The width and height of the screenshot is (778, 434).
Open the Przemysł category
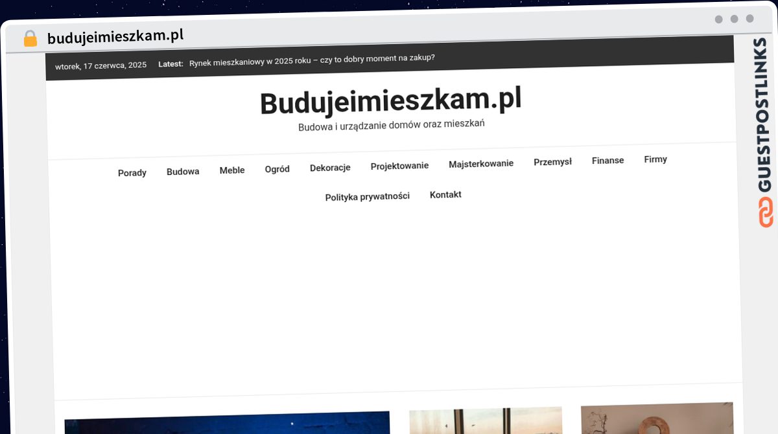coord(552,162)
